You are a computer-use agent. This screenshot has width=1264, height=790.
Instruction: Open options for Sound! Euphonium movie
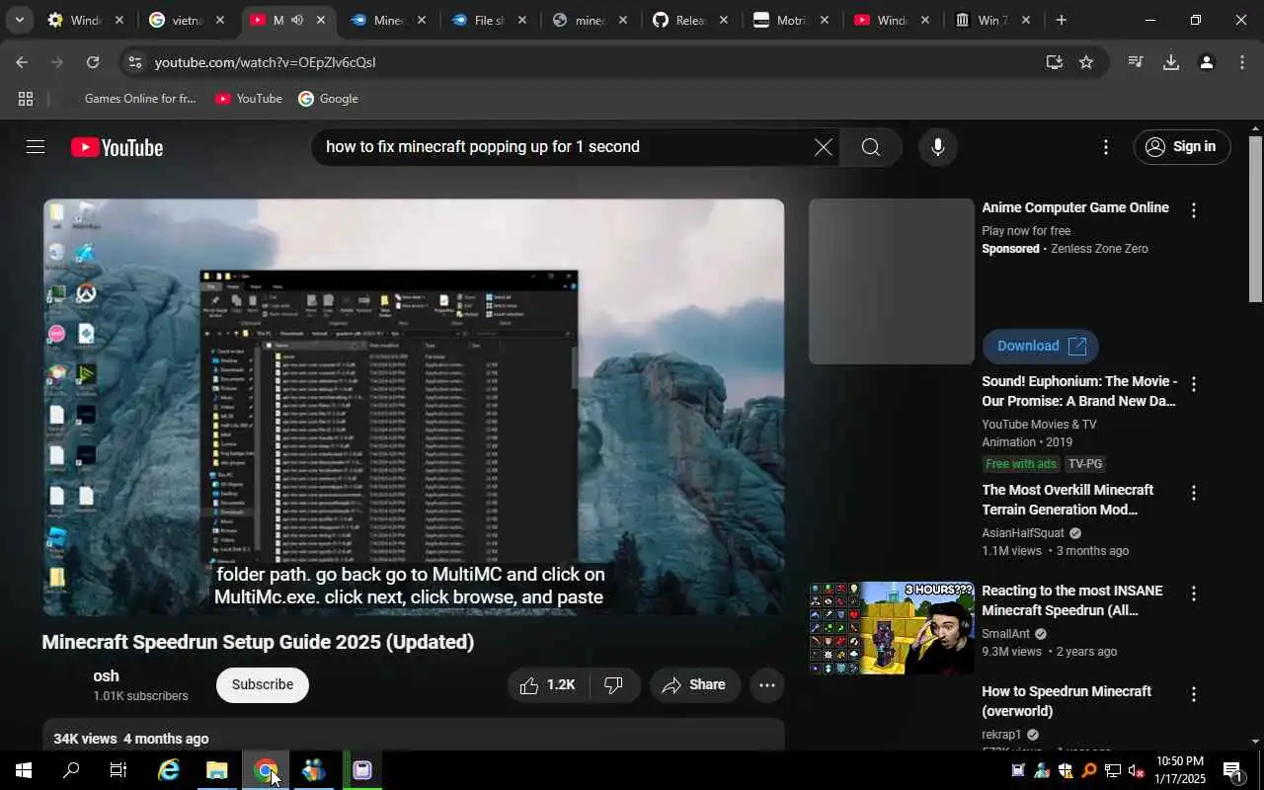pos(1193,384)
